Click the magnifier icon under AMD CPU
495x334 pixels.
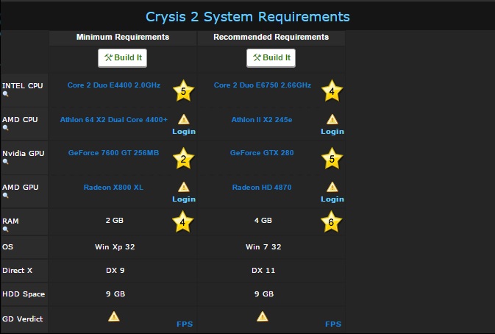click(5, 127)
